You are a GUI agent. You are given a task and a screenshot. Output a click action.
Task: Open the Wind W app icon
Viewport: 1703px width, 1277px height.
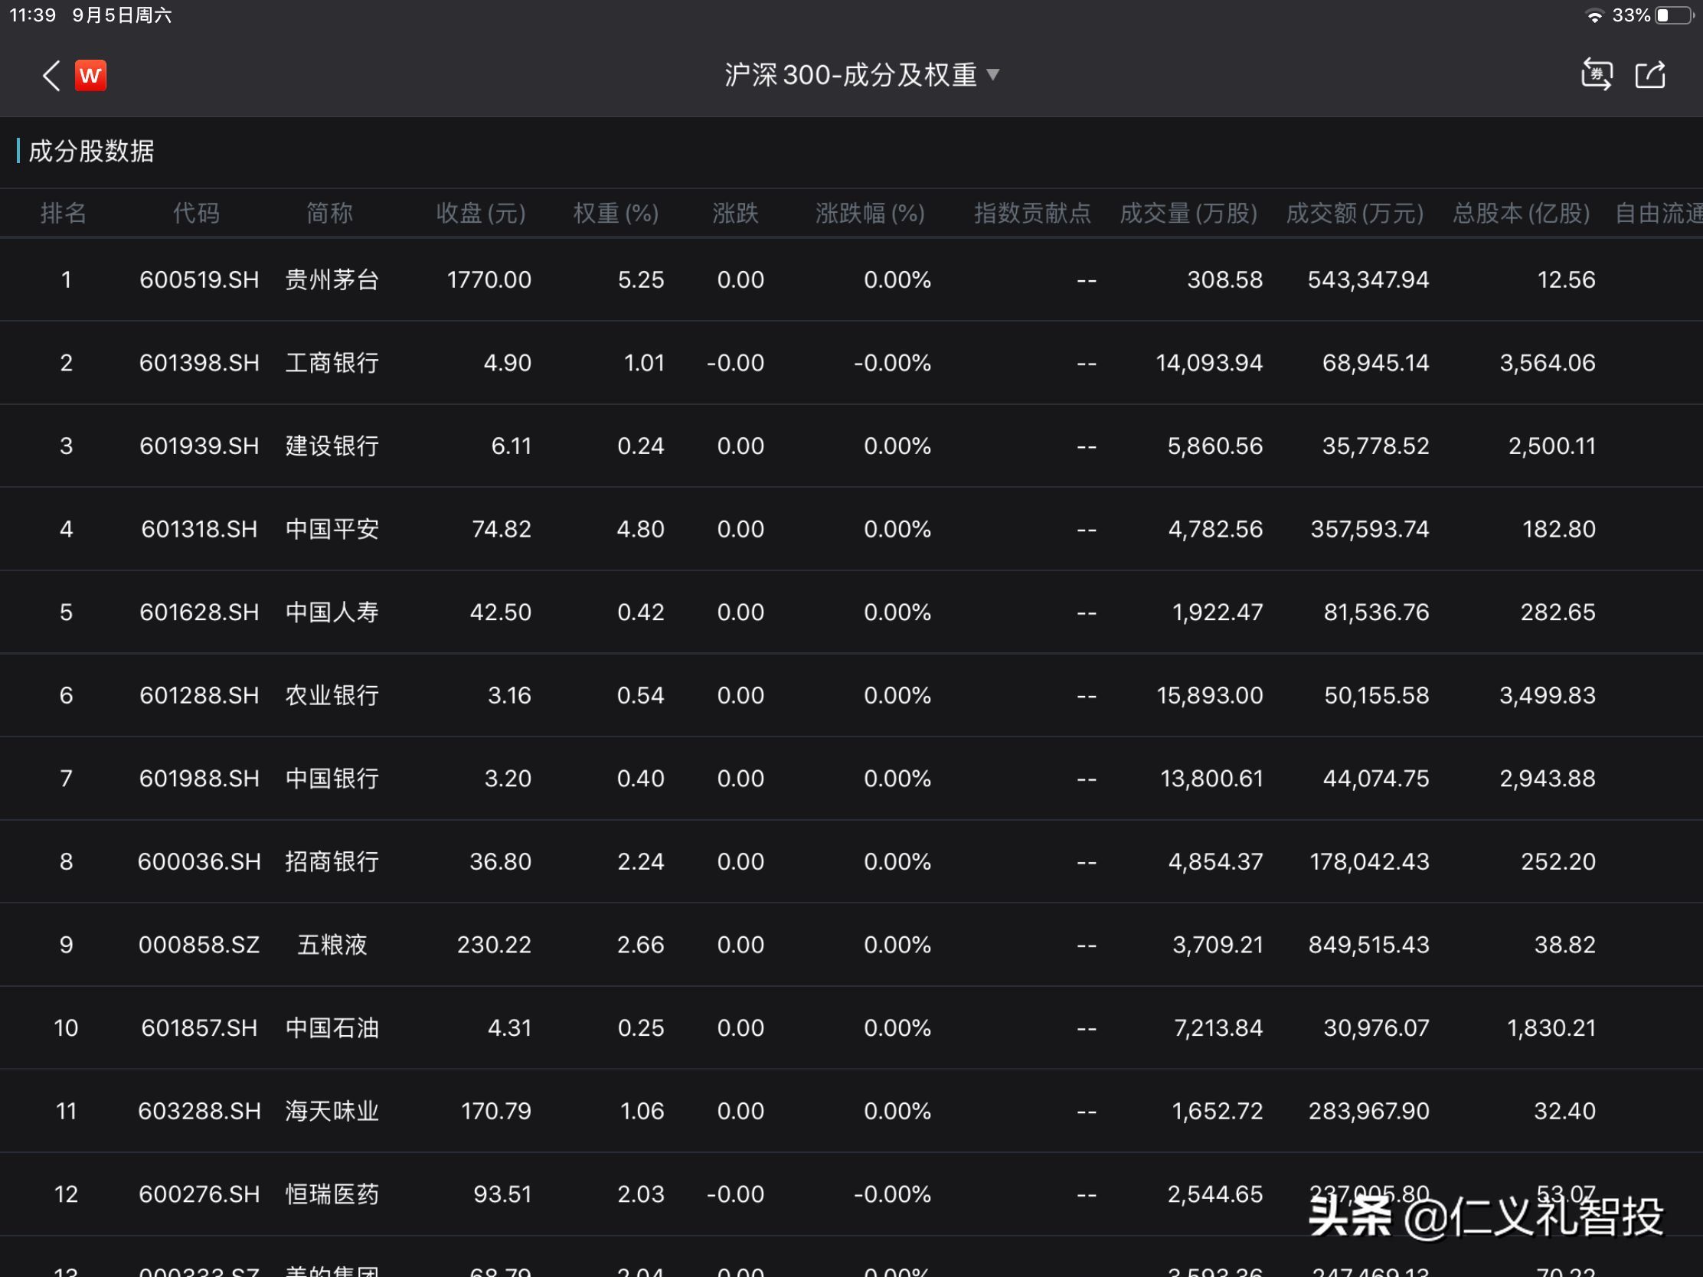[x=90, y=76]
